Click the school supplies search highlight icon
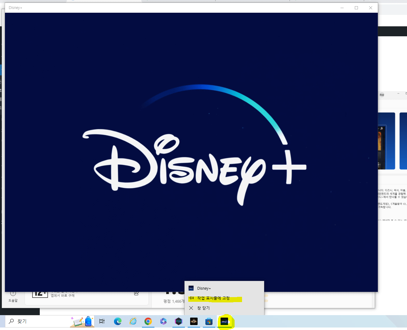Screen dimensions: 407x330 (x=82, y=321)
